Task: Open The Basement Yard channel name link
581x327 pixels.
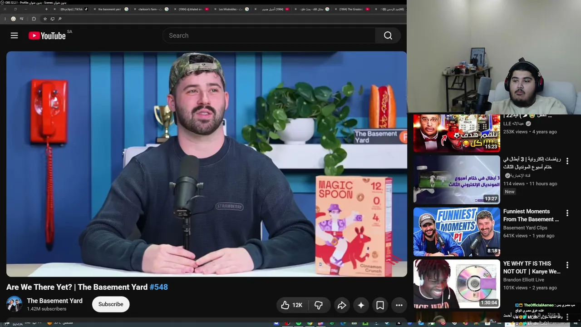Action: click(54, 301)
